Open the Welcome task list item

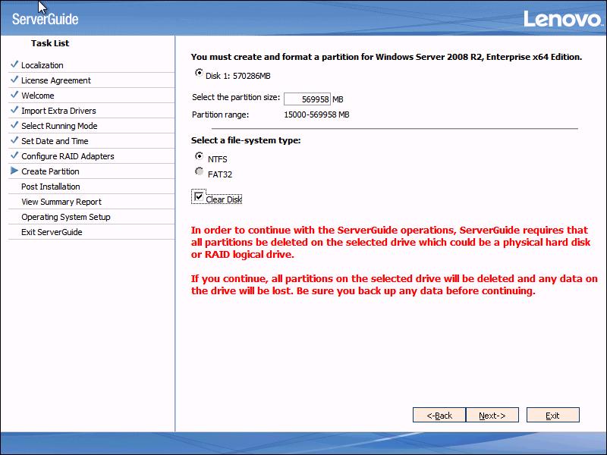(37, 96)
